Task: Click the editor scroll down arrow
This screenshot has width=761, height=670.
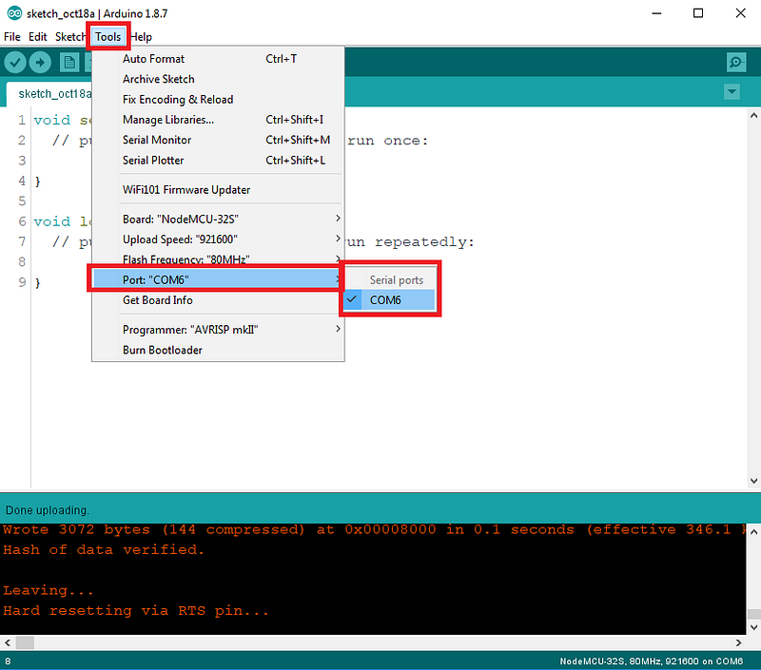Action: coord(753,481)
